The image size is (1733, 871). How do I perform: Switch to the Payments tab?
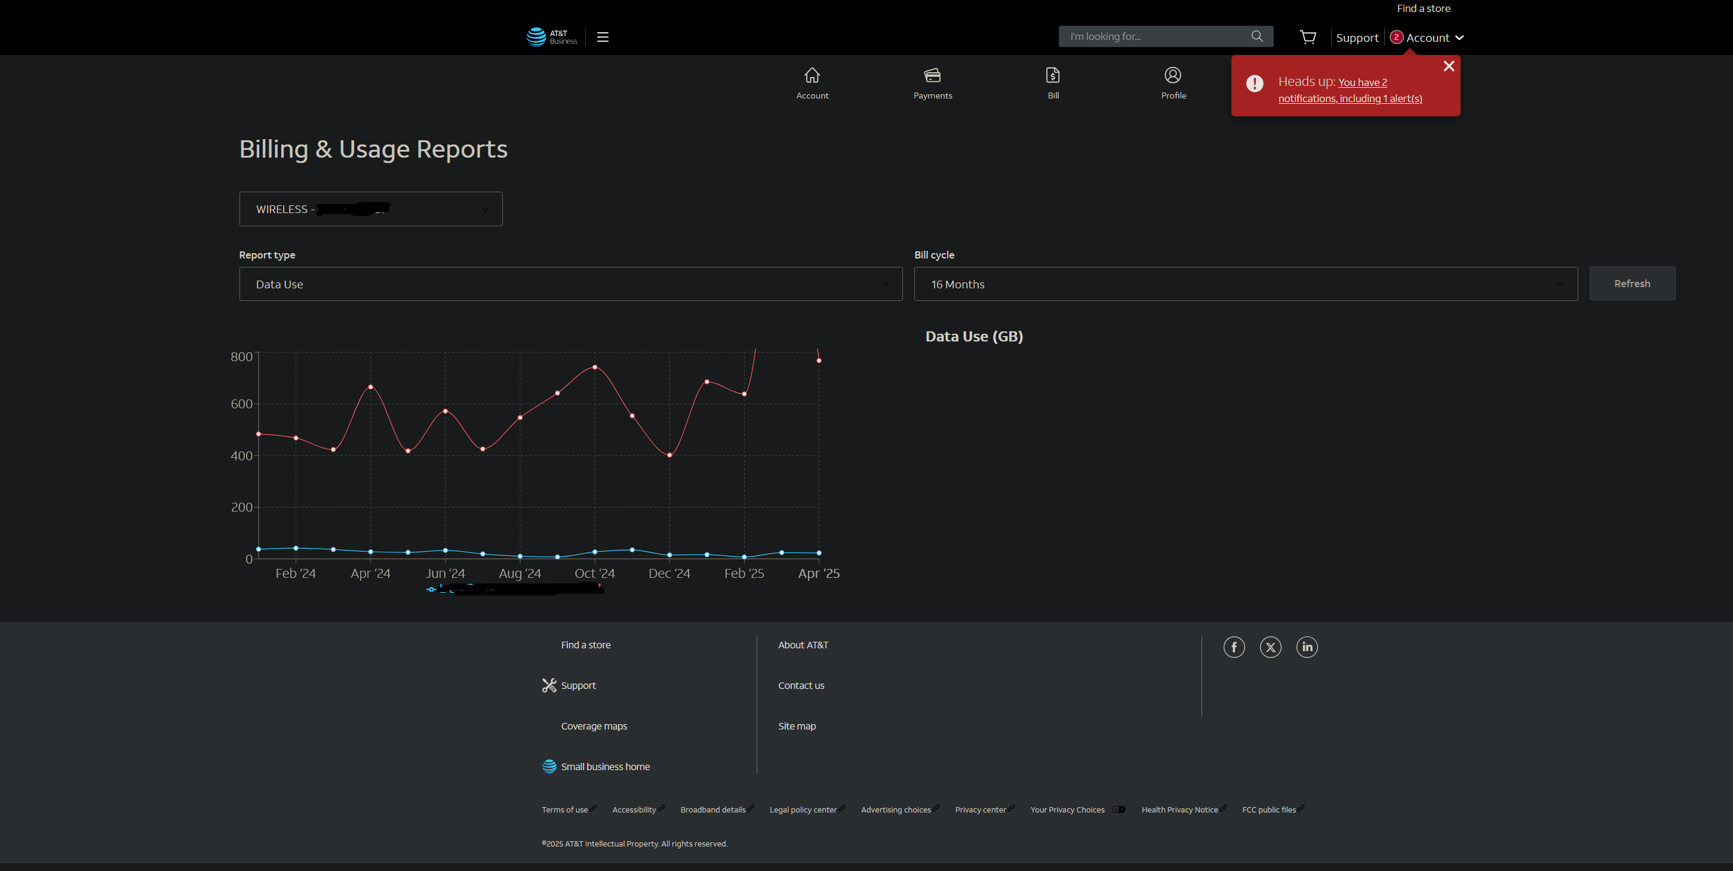[932, 84]
